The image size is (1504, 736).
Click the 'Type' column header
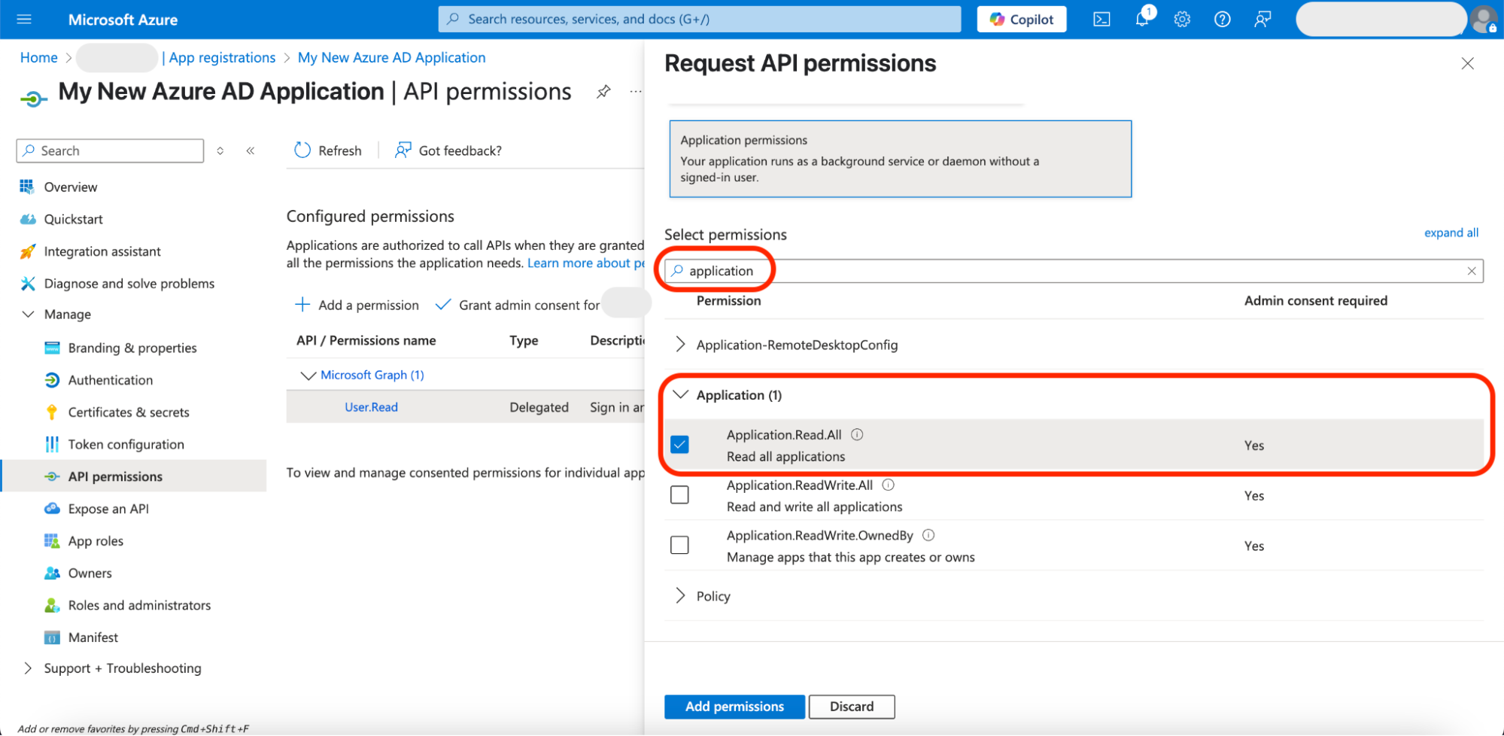[x=524, y=340]
